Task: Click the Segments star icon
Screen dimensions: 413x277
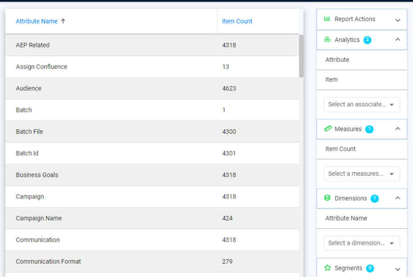Action: tap(327, 268)
